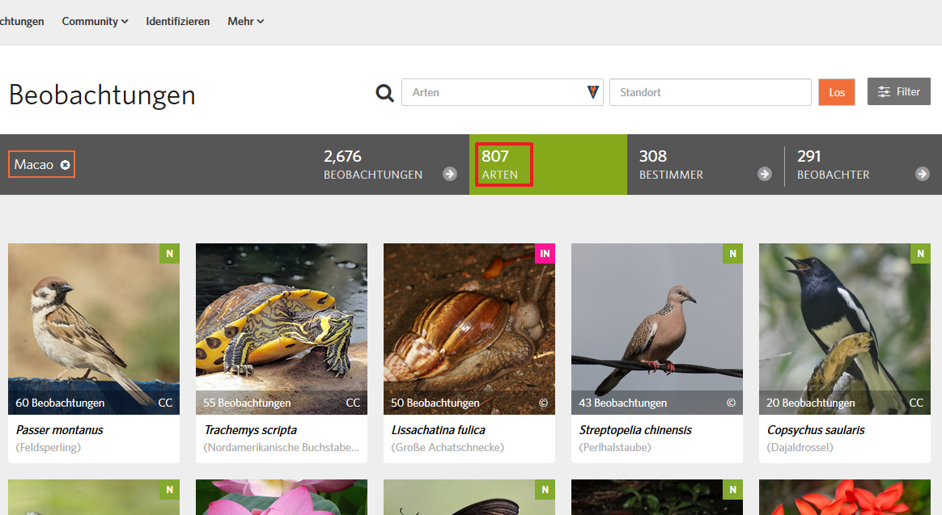Open the Streptopelia chinensis species link
Screen dimensions: 942x515
click(635, 430)
